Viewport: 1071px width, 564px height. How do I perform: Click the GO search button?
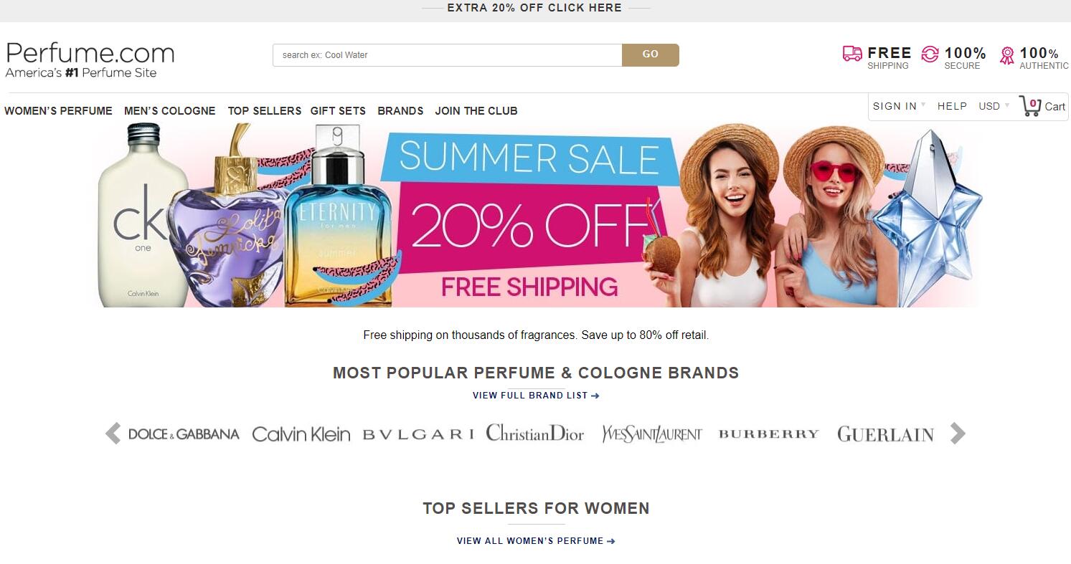click(651, 55)
